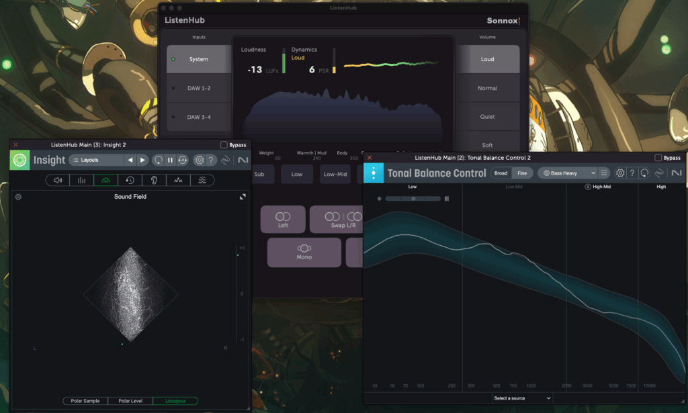
Task: Show the History module clock icon
Action: (130, 180)
